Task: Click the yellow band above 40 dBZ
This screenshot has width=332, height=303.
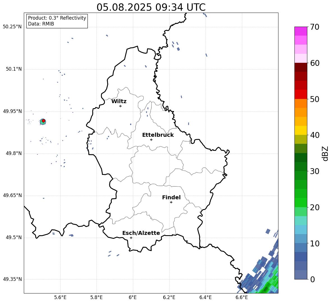Action: pyautogui.click(x=301, y=130)
